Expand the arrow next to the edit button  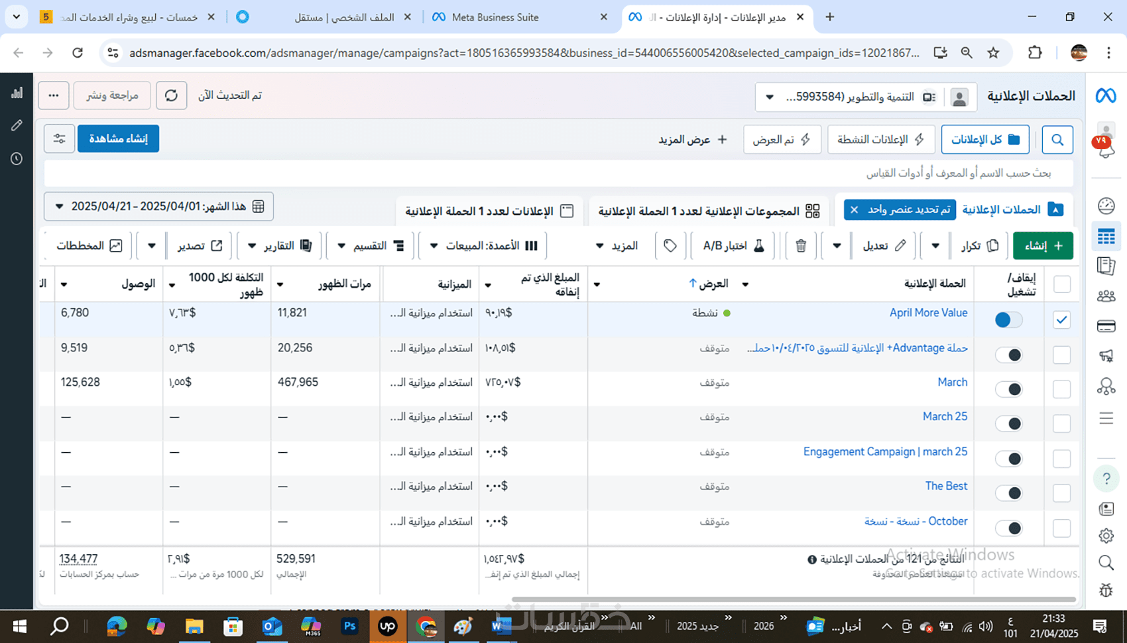click(837, 246)
